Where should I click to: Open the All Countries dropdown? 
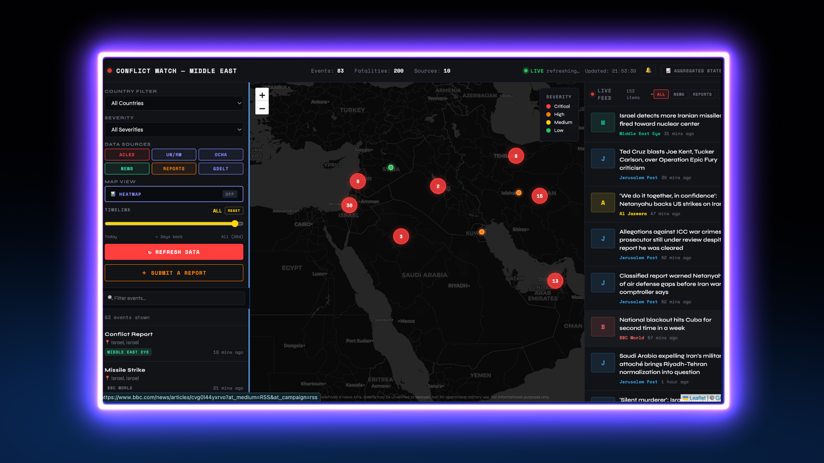(174, 103)
